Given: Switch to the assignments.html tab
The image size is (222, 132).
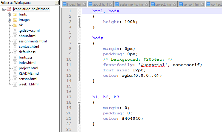Looking at the screenshot, I should tap(131, 4).
